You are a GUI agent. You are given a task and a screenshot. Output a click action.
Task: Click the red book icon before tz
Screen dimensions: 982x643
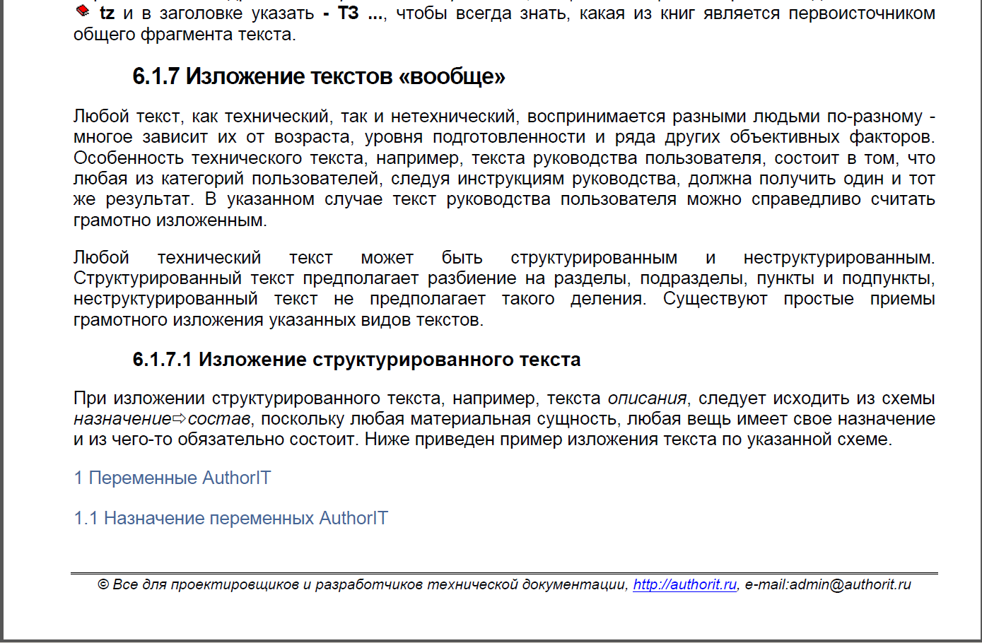pos(83,11)
